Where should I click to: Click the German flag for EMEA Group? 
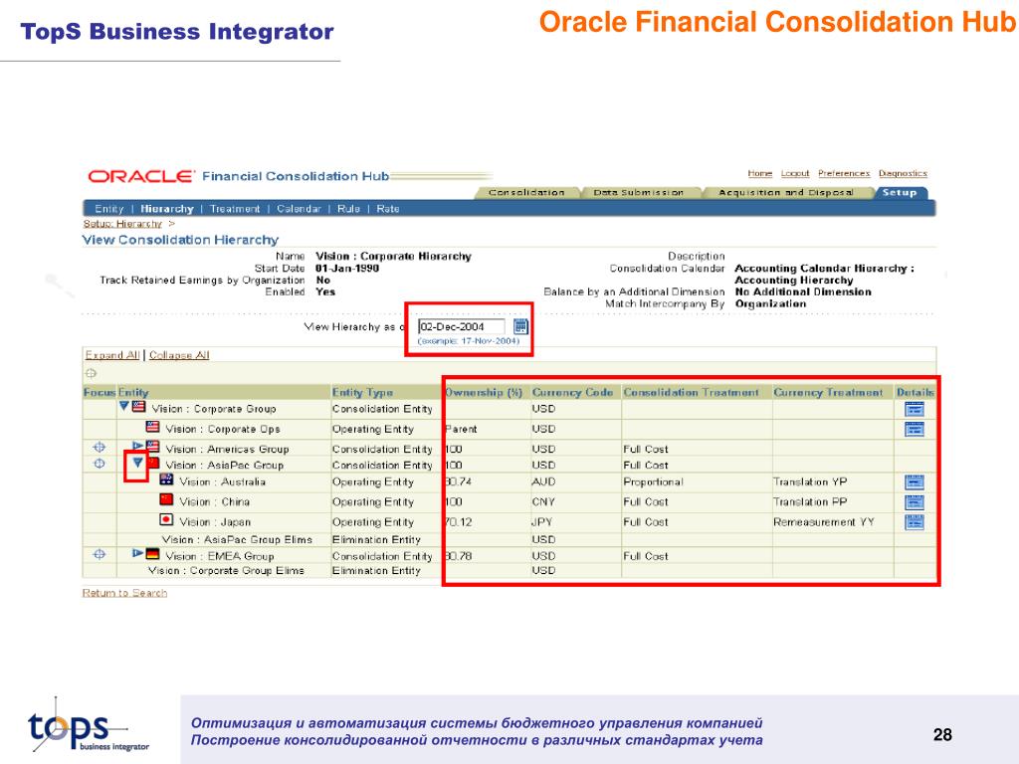(x=152, y=554)
